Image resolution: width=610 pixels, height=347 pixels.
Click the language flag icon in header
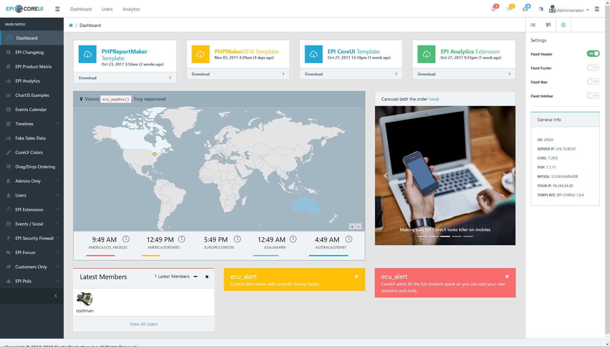tap(541, 9)
